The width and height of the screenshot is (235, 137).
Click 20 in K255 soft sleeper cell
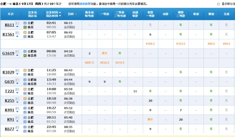click(x=150, y=101)
